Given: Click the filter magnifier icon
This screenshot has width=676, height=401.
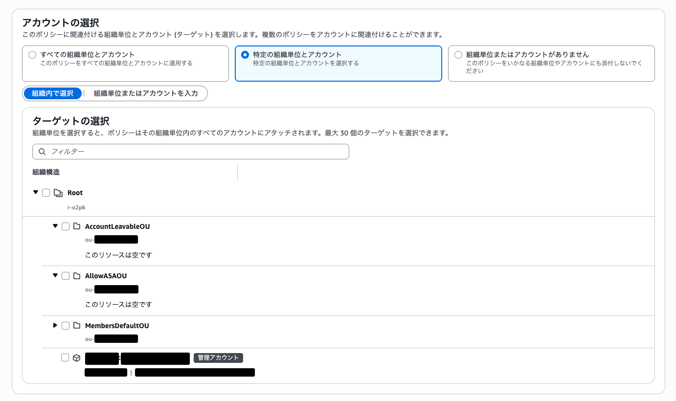Looking at the screenshot, I should [42, 152].
